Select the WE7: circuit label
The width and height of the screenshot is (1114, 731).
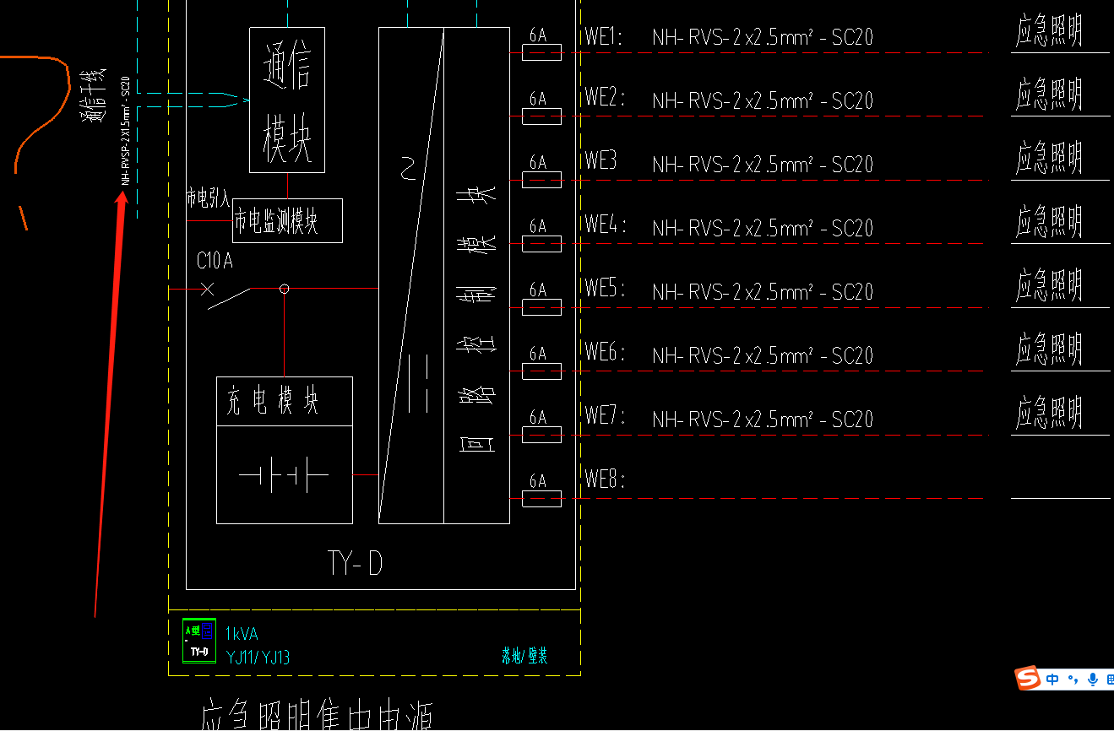coord(604,416)
